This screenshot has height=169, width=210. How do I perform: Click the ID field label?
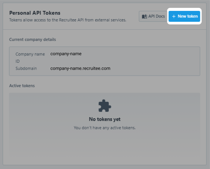(x=18, y=61)
